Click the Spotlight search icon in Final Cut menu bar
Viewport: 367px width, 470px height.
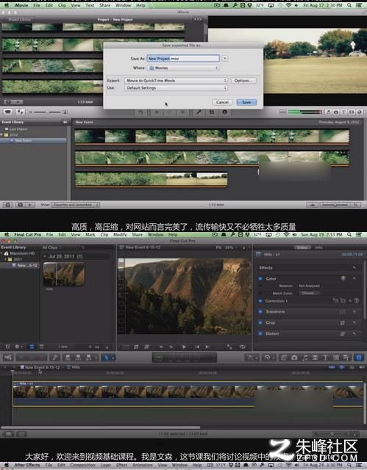tap(349, 235)
